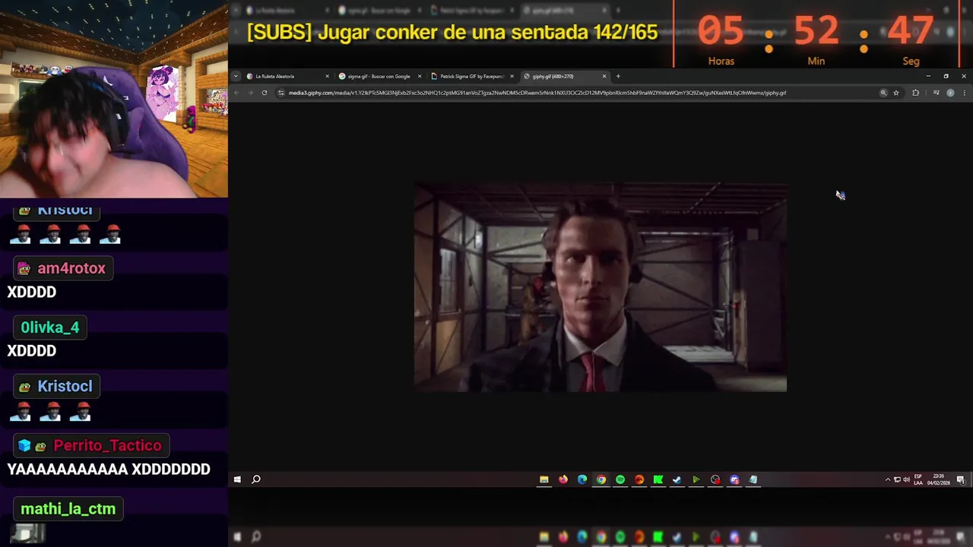Switch to the Patrick Sigma GIF tab
This screenshot has height=547, width=973.
[471, 76]
